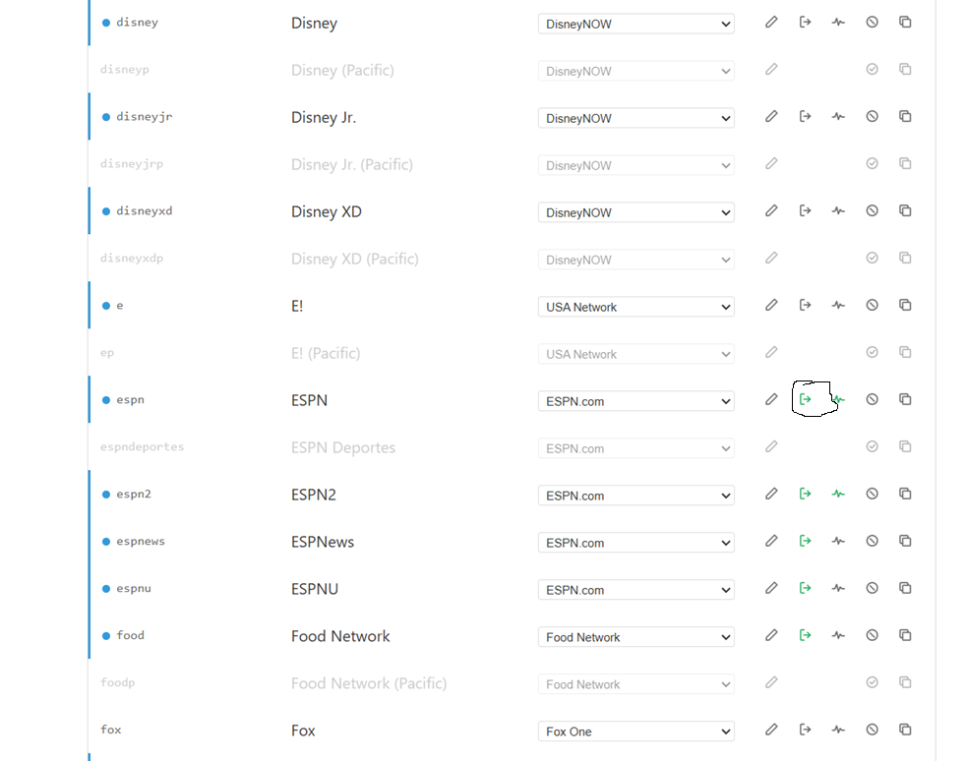This screenshot has height=761, width=967.
Task: Open the Fox One provider dropdown
Action: (x=635, y=732)
